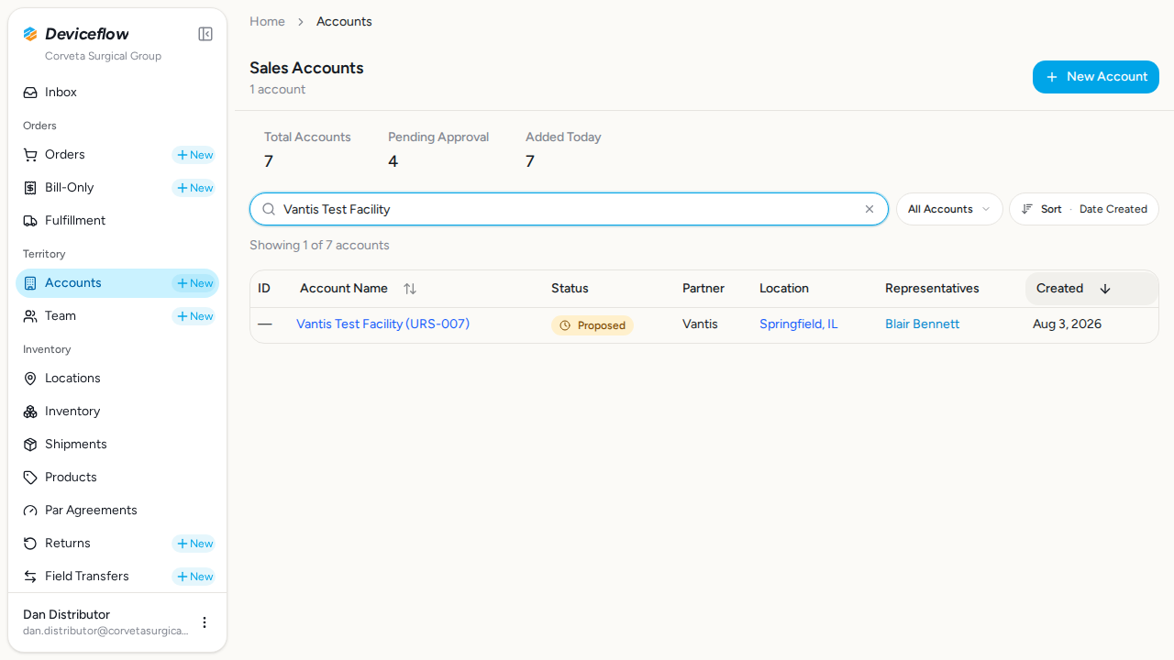Click the Deviceflow logo icon
The width and height of the screenshot is (1174, 660).
point(30,34)
